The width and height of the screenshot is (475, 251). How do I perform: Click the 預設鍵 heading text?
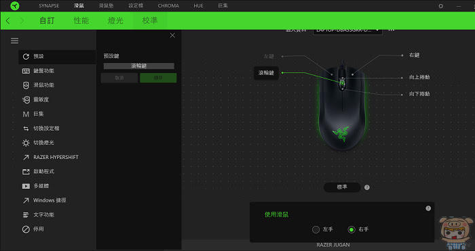click(111, 56)
